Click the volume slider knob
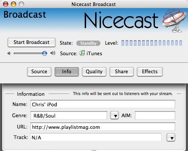 point(44,53)
